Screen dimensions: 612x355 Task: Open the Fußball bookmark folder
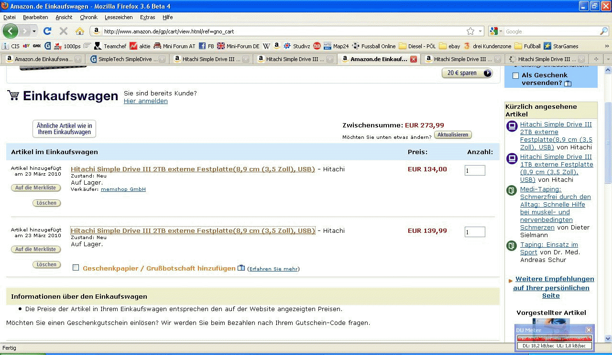pyautogui.click(x=527, y=46)
